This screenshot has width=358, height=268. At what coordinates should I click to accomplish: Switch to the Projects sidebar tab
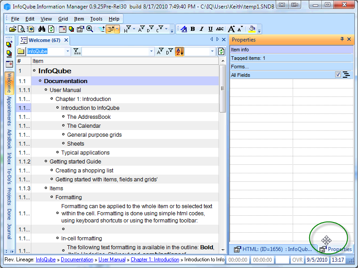(9, 196)
